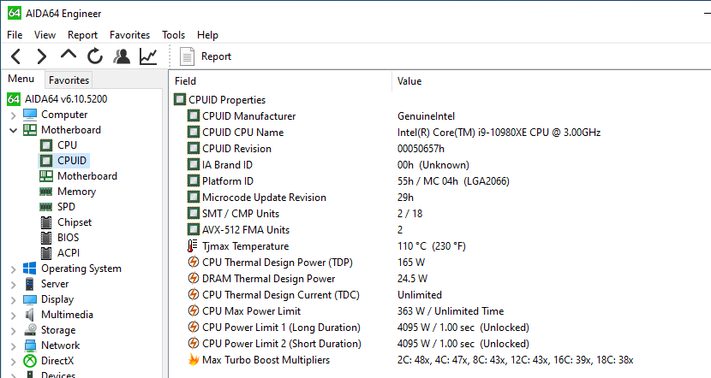The image size is (711, 378).
Task: Select the SPD memory icon in the tree
Action: [x=45, y=207]
